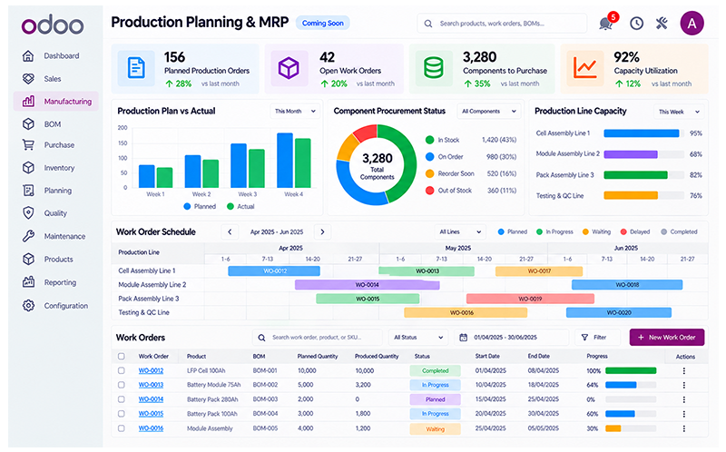The image size is (726, 452).
Task: Click the Sales handshake icon
Action: coord(28,79)
